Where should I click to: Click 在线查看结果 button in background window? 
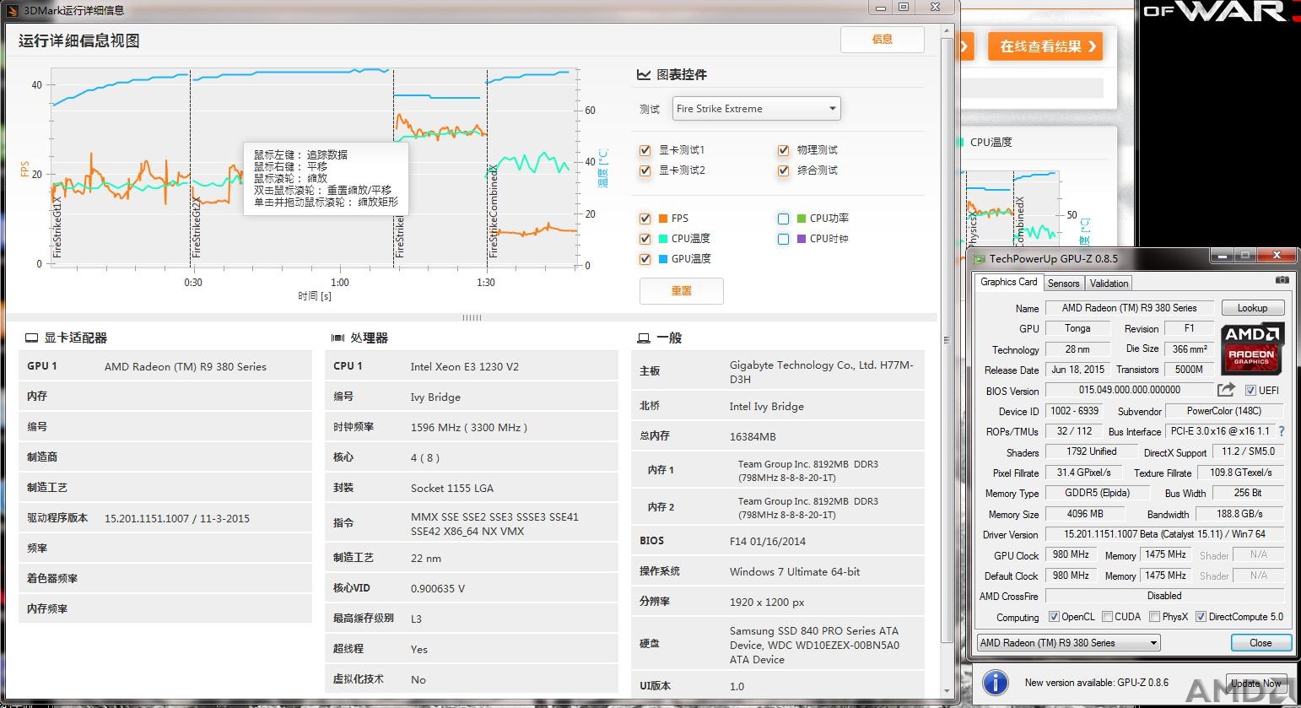1045,46
